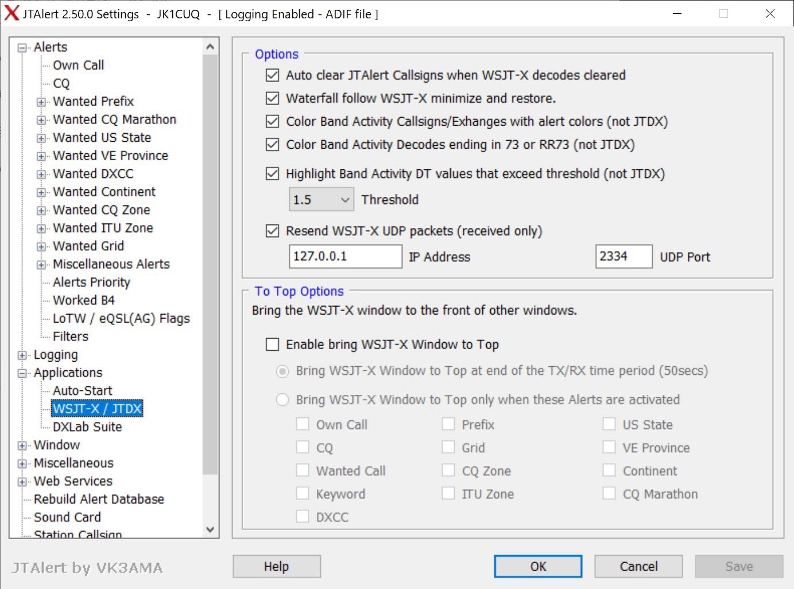Check the ITU Zone checkbox

click(448, 494)
